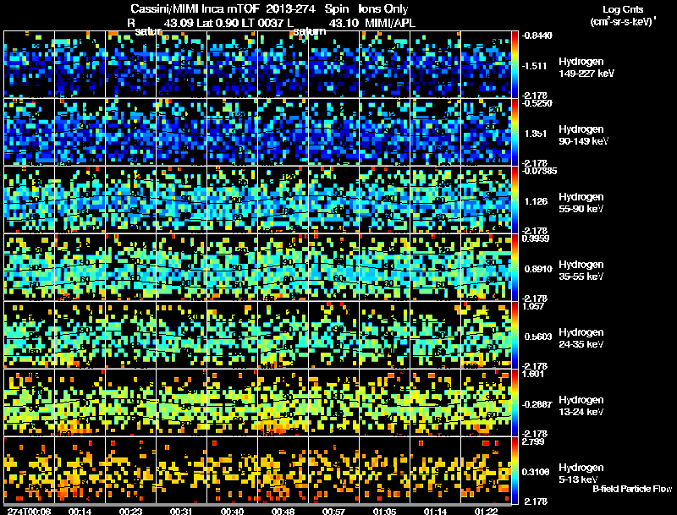Image resolution: width=677 pixels, height=515 pixels.
Task: Click the "Hydrogen 149-227 keV" row label
Action: tap(586, 68)
